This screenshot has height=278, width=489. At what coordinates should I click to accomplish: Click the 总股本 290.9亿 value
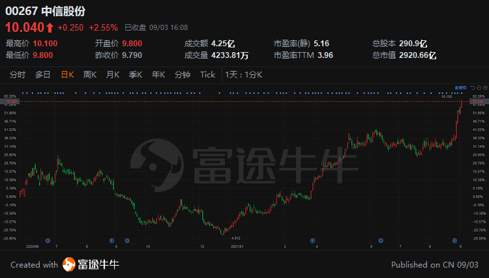click(x=413, y=43)
